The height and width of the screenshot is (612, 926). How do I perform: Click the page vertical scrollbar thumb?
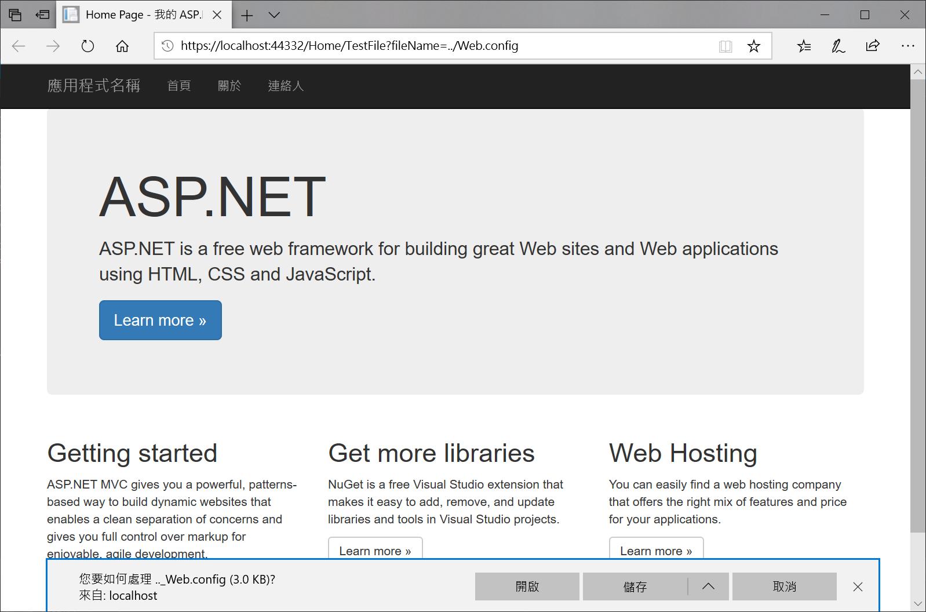(x=918, y=306)
